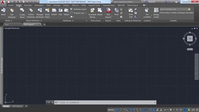Open the Parametric ribbon tab

tap(39, 5)
